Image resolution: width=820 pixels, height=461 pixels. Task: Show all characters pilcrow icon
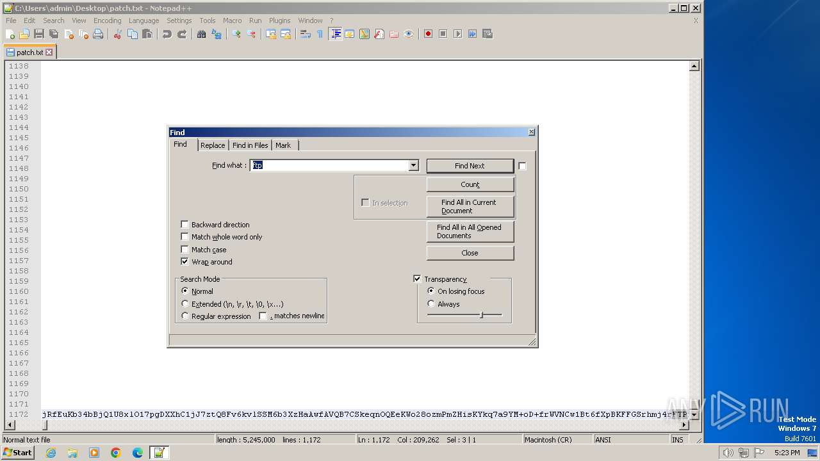(x=320, y=34)
